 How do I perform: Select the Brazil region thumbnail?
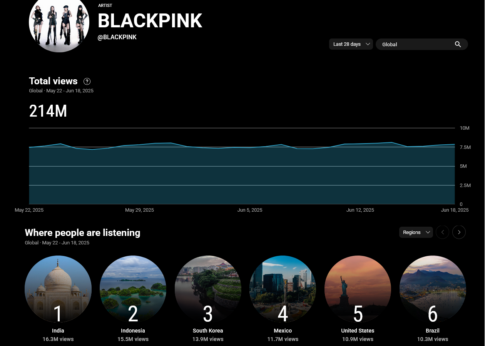coord(433,289)
